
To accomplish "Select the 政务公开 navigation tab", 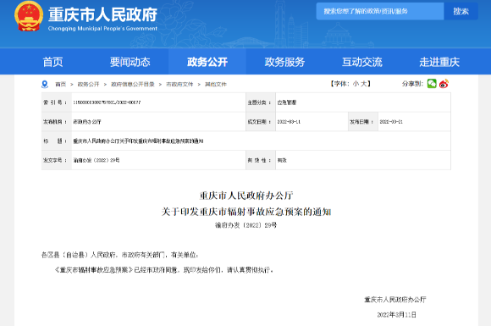I will coord(207,62).
